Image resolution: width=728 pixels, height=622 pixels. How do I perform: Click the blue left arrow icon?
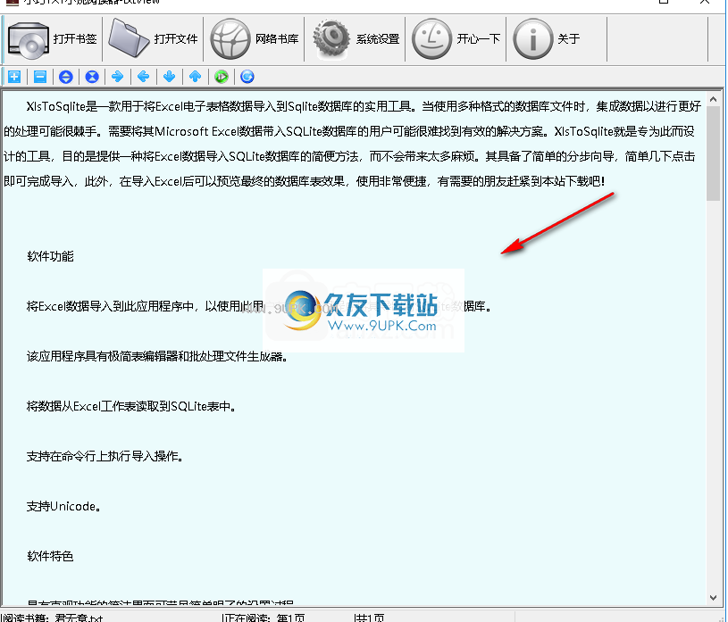[x=144, y=77]
